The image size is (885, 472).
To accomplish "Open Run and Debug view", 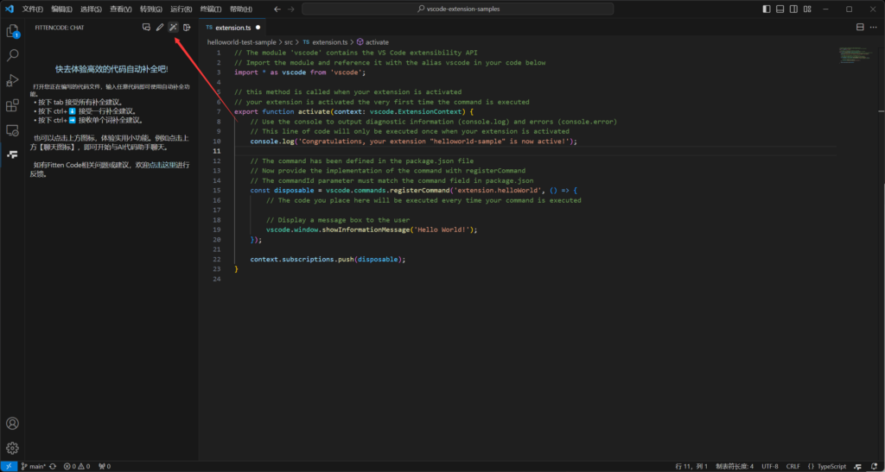I will pos(13,80).
